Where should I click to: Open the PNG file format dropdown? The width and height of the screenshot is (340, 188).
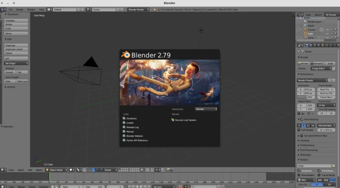point(306,180)
